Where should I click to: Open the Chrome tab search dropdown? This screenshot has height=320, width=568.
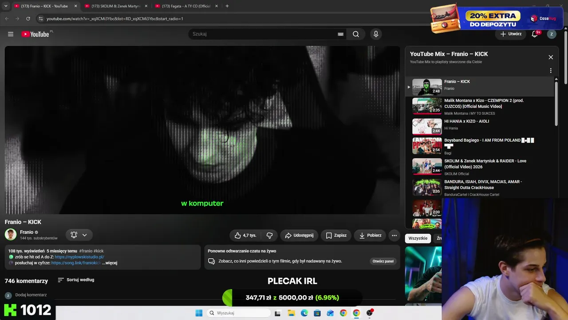[6, 6]
